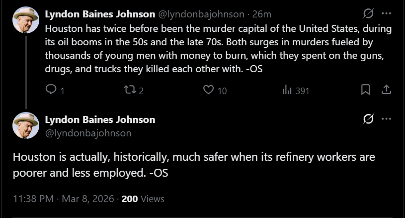Click the 200 Views count

point(143,199)
